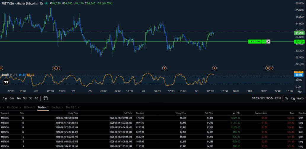Click entry time 2026-09-24 14:51:46.416
Image resolution: width=306 pixels, height=149 pixels.
coord(67,123)
